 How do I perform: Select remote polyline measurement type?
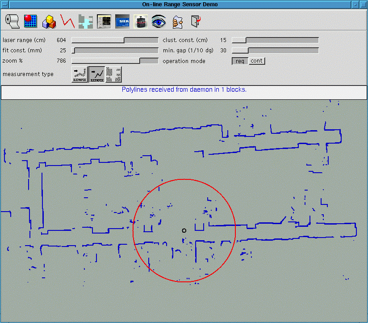tap(96, 74)
